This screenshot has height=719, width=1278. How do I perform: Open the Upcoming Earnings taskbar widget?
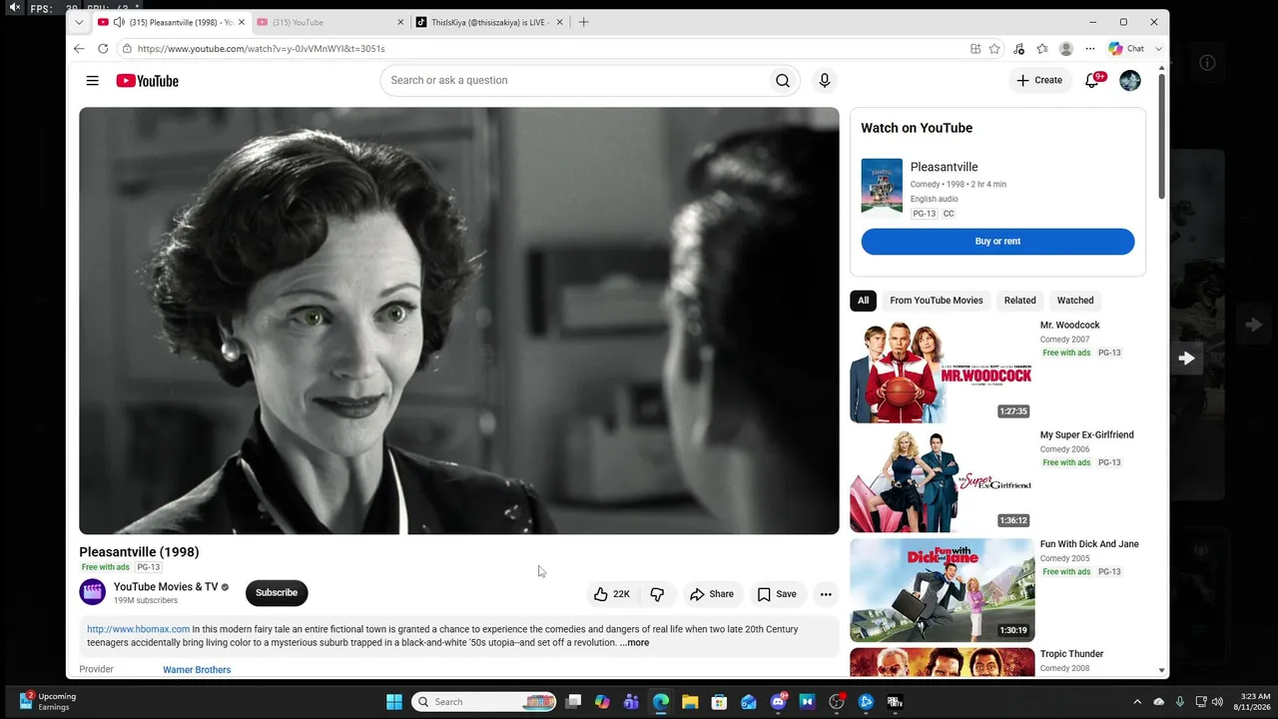47,702
